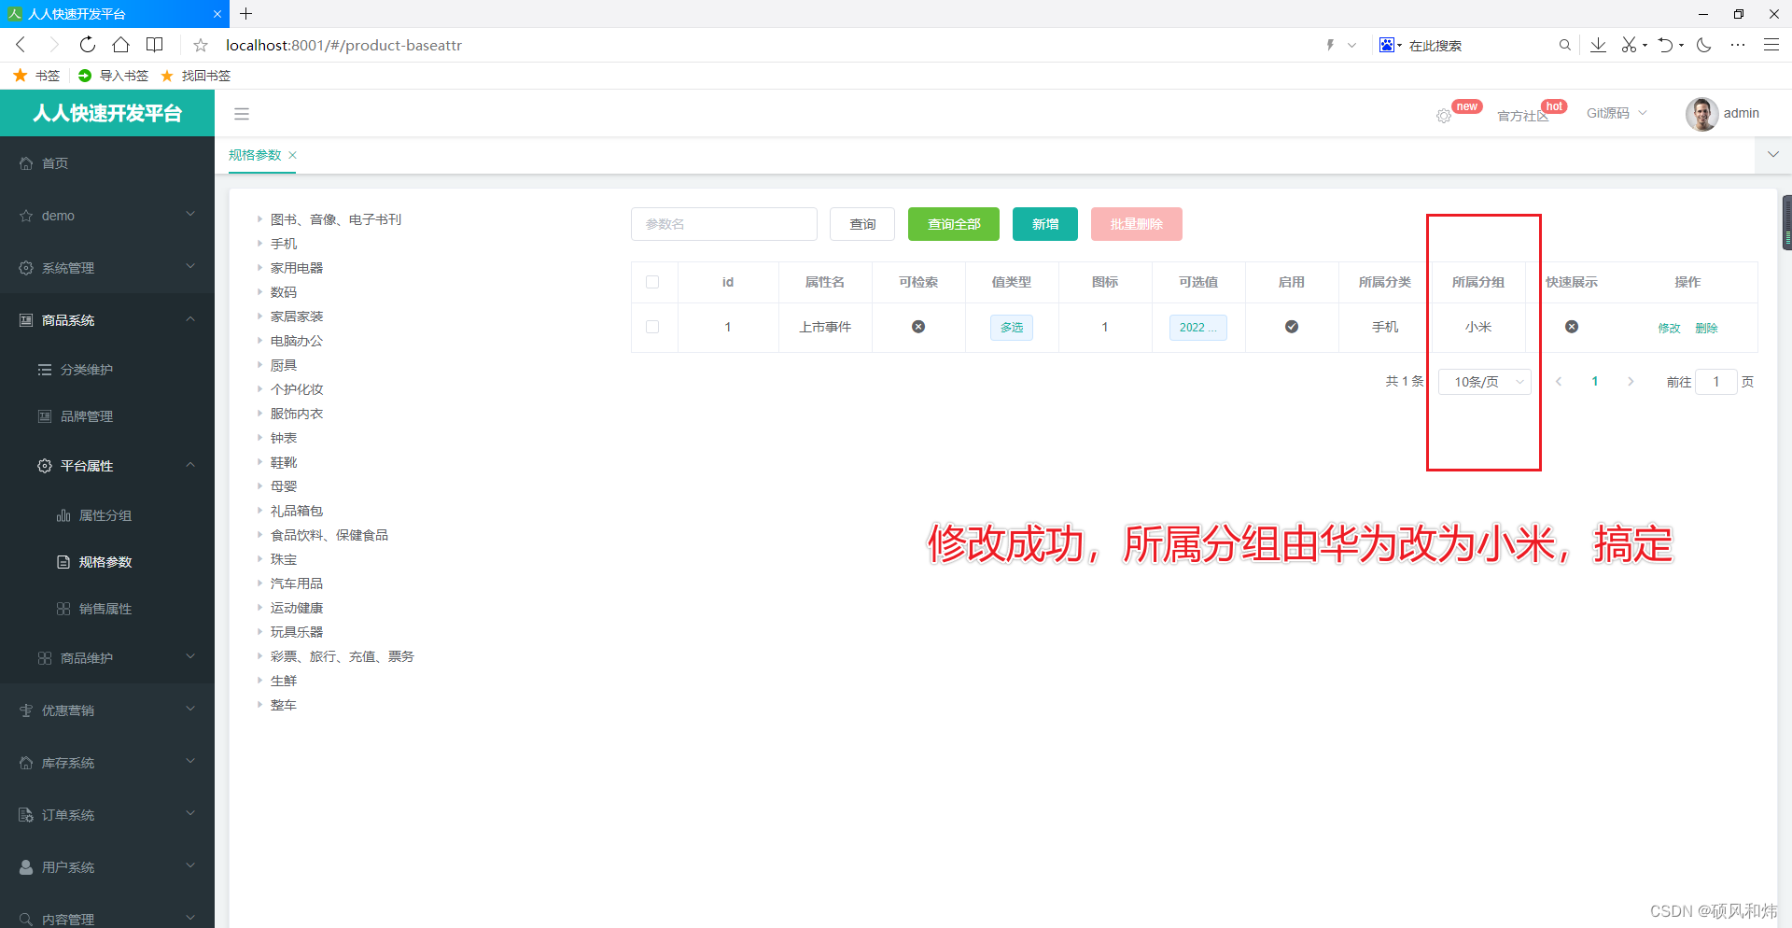Viewport: 1792px width, 928px height.
Task: Collapse the 商品系统 sidebar menu
Action: [x=107, y=320]
